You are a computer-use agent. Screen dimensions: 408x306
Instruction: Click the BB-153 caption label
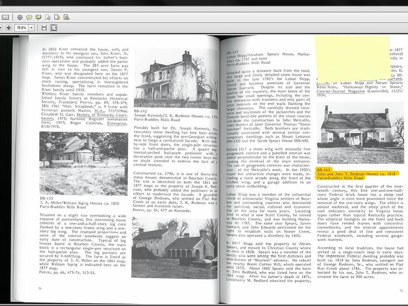46,198
